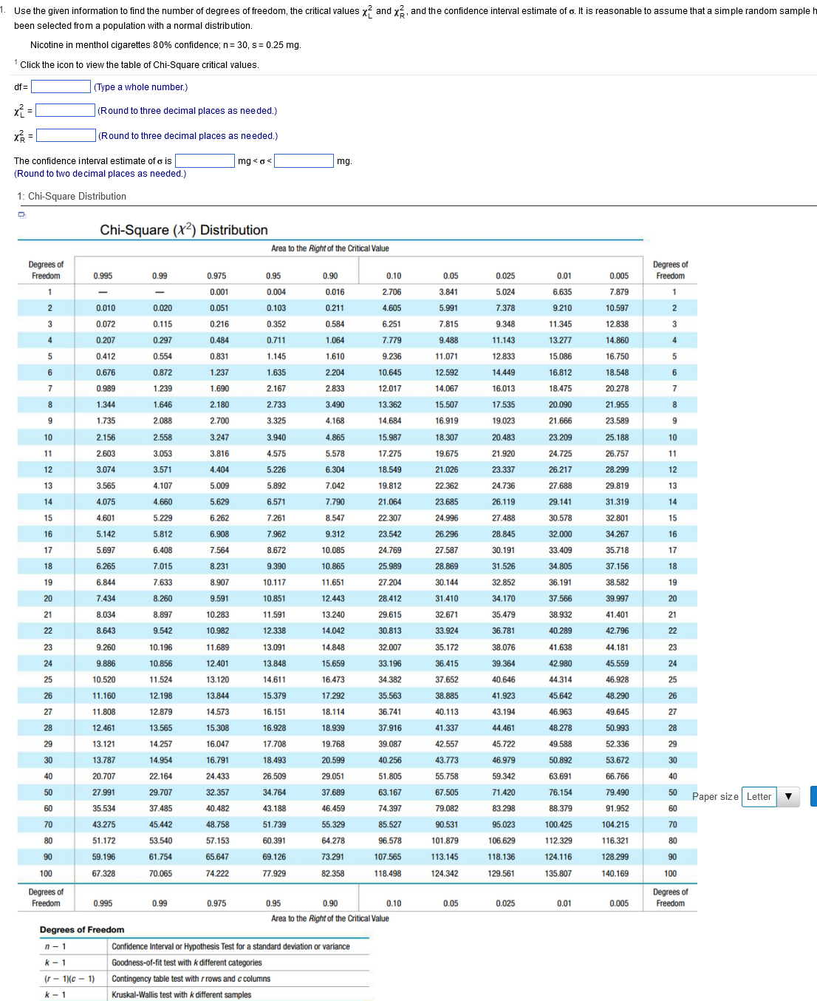Click the left 'Degrees of Freedom' top header

coord(46,270)
